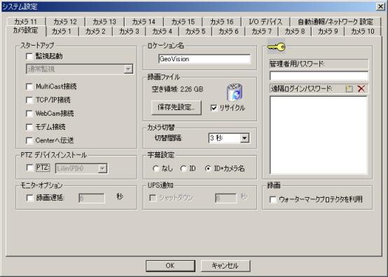Viewport: 388px width, 277px height.
Task: Select the カメラ 7 tab
Action: click(261, 32)
